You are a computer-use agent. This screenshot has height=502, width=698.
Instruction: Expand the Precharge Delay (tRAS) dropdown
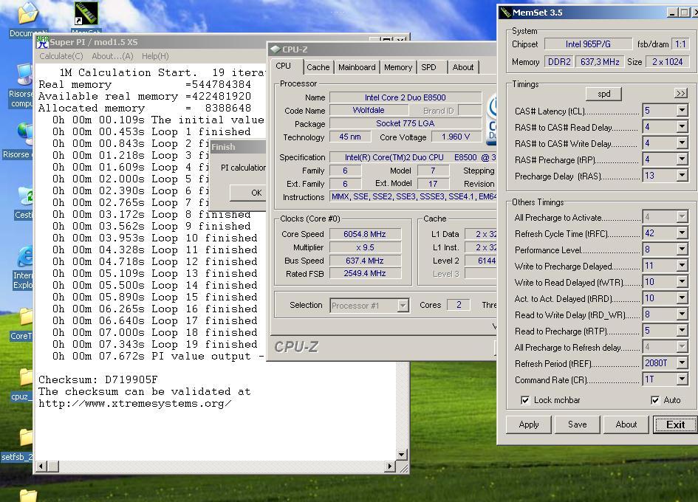(x=682, y=176)
